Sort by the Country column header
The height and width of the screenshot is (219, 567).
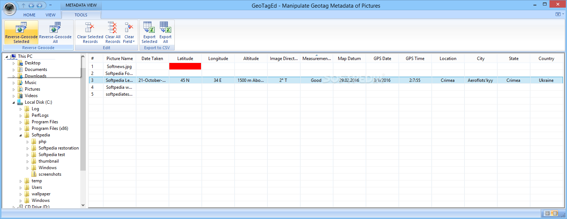[x=547, y=59]
